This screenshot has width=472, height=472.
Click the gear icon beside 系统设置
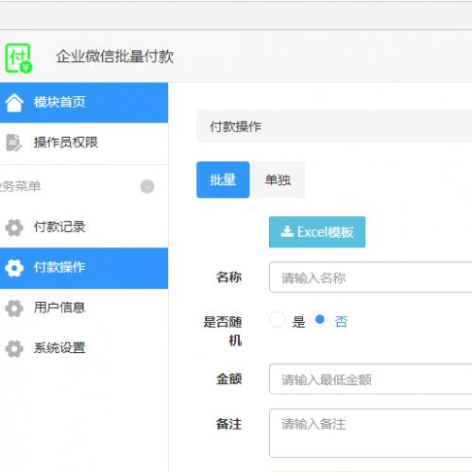[14, 348]
